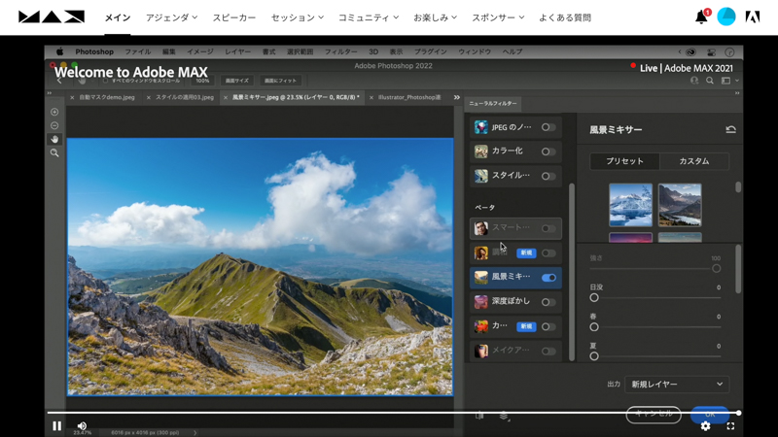Image resolution: width=778 pixels, height=437 pixels.
Task: Click the Creative Cloud menu bar icon
Action: click(x=690, y=51)
